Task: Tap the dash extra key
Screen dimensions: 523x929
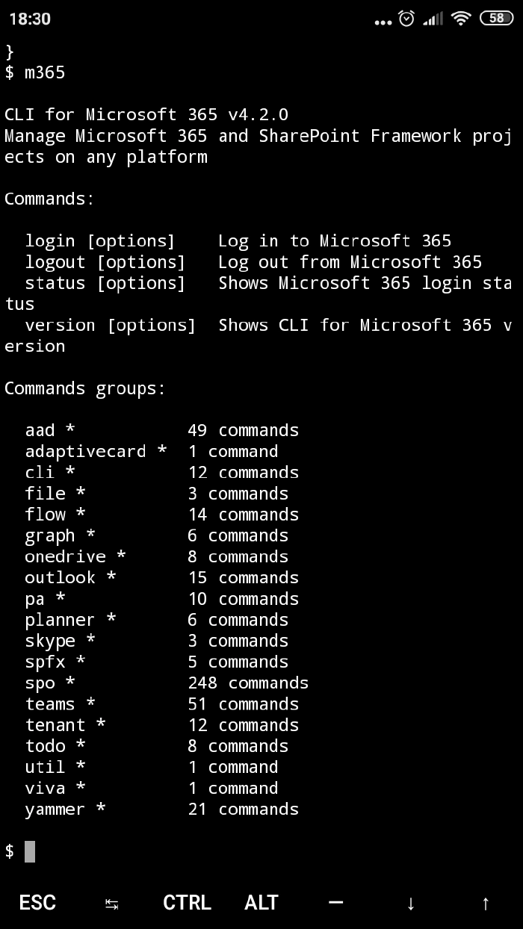Action: tap(336, 902)
